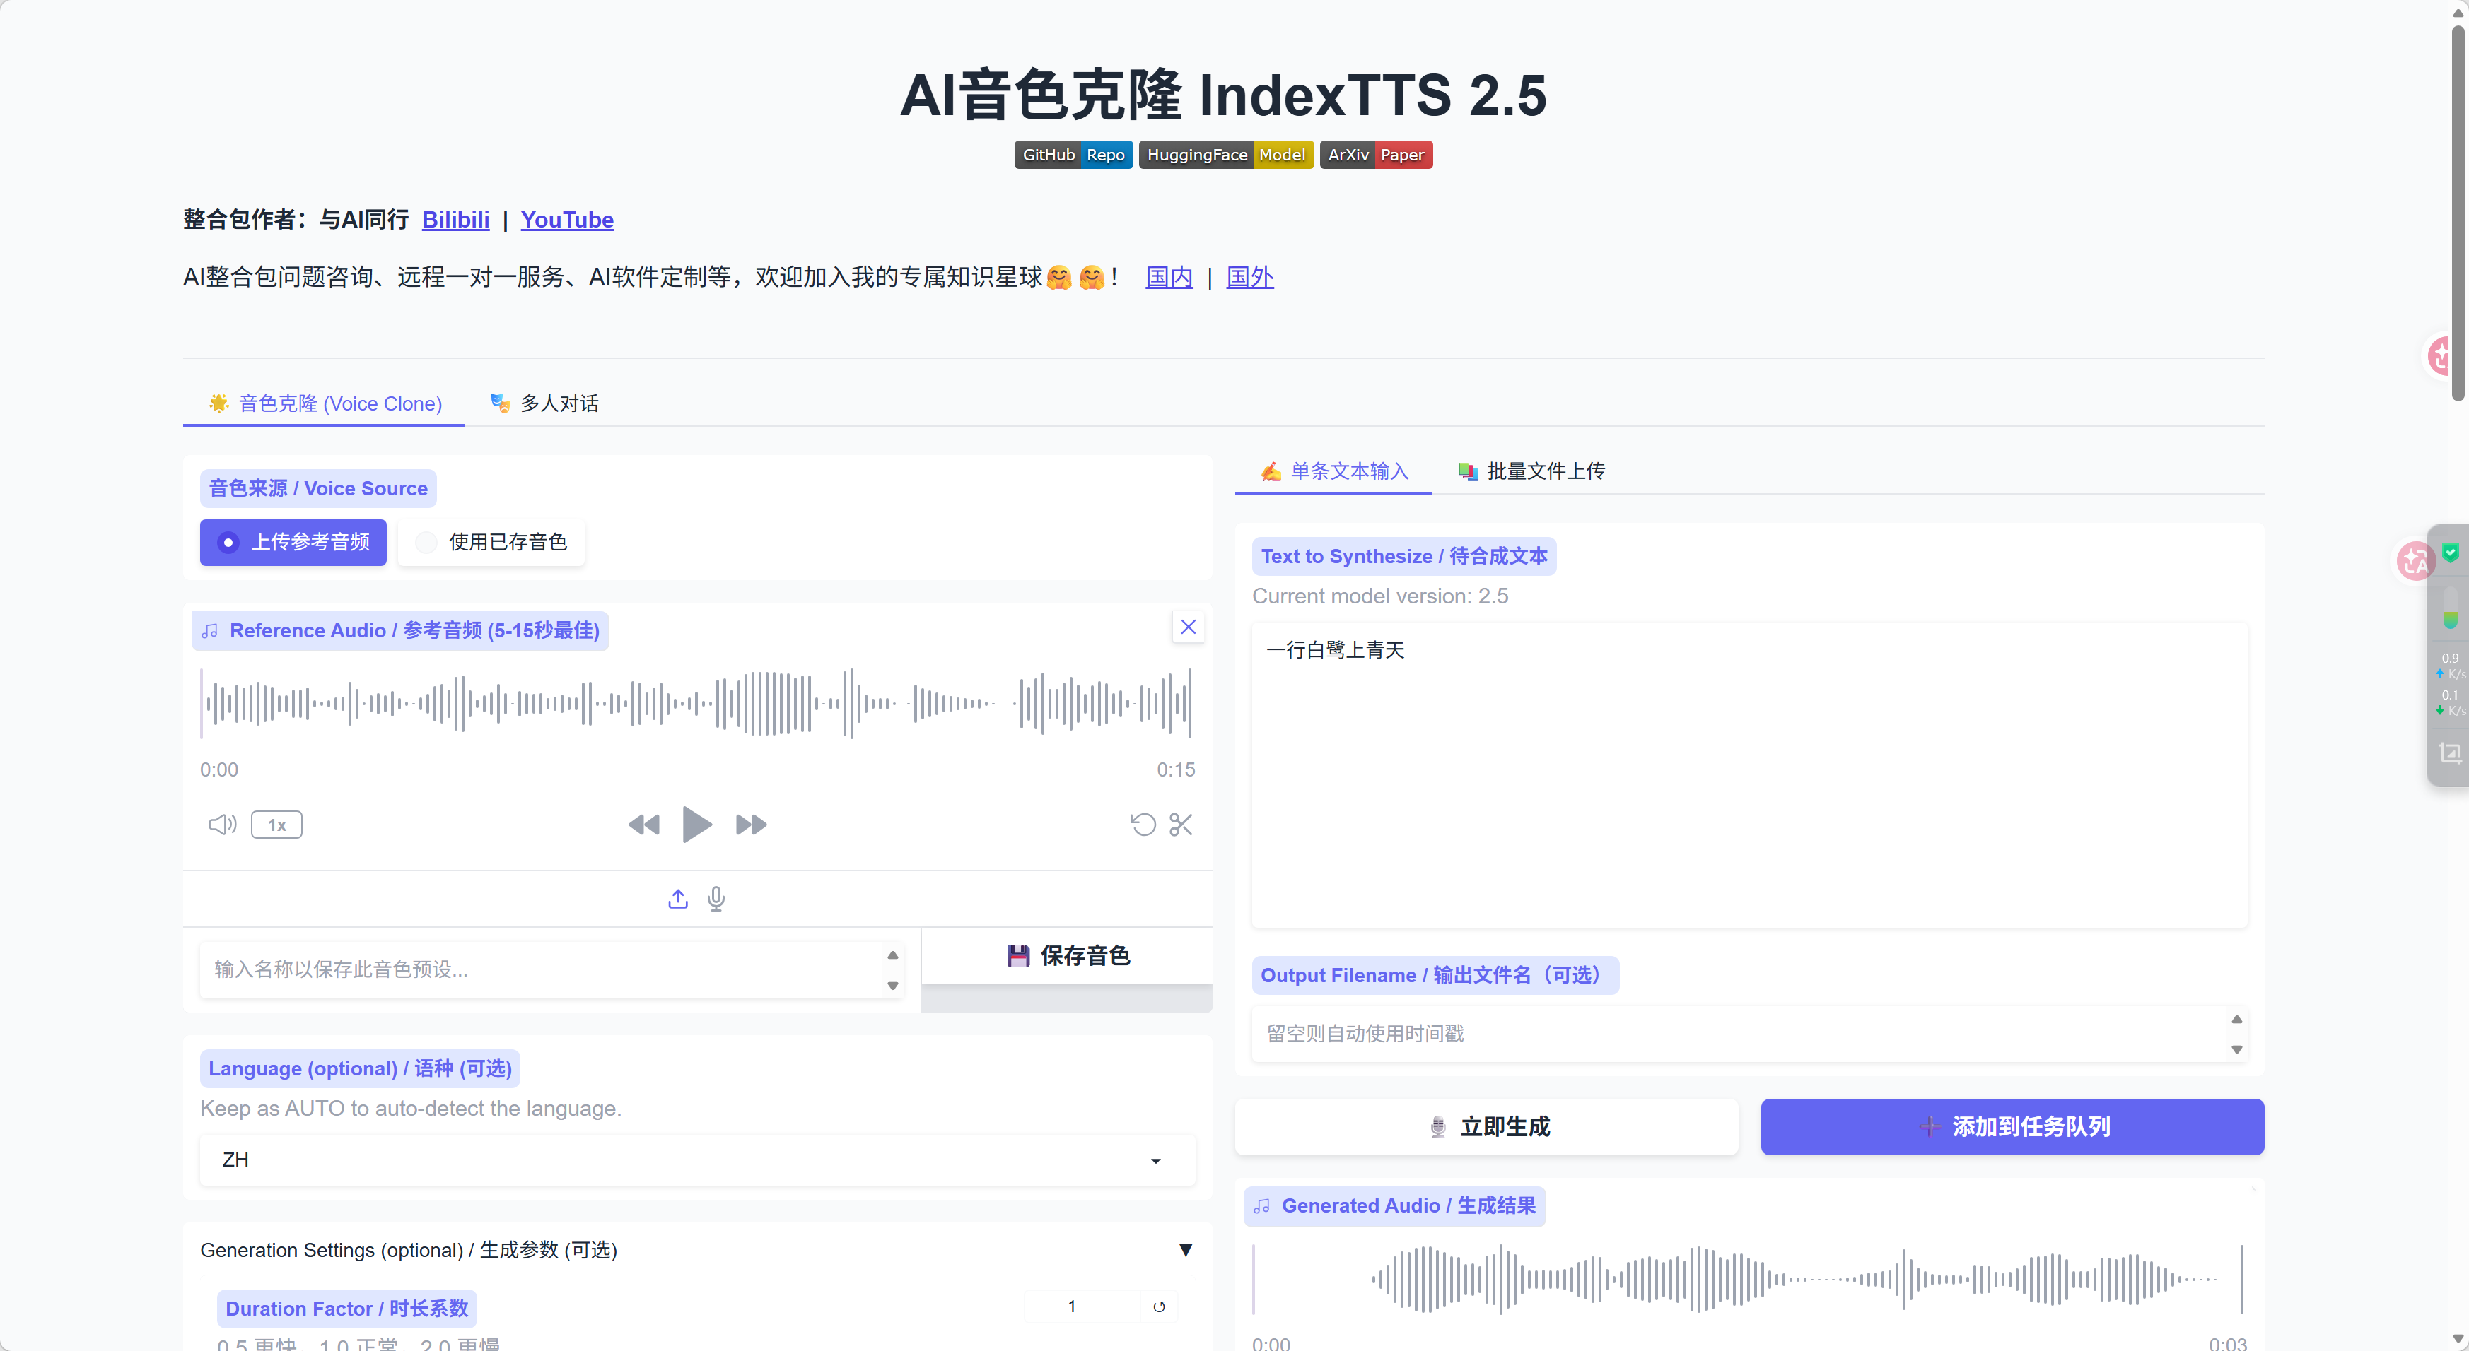The height and width of the screenshot is (1351, 2469).
Task: Change playback speed with the 1x button
Action: click(277, 825)
